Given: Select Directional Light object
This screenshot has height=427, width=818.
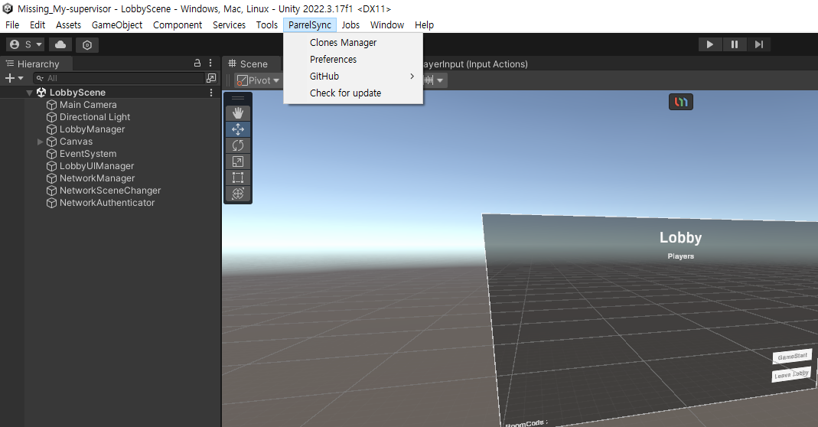Looking at the screenshot, I should tap(95, 117).
